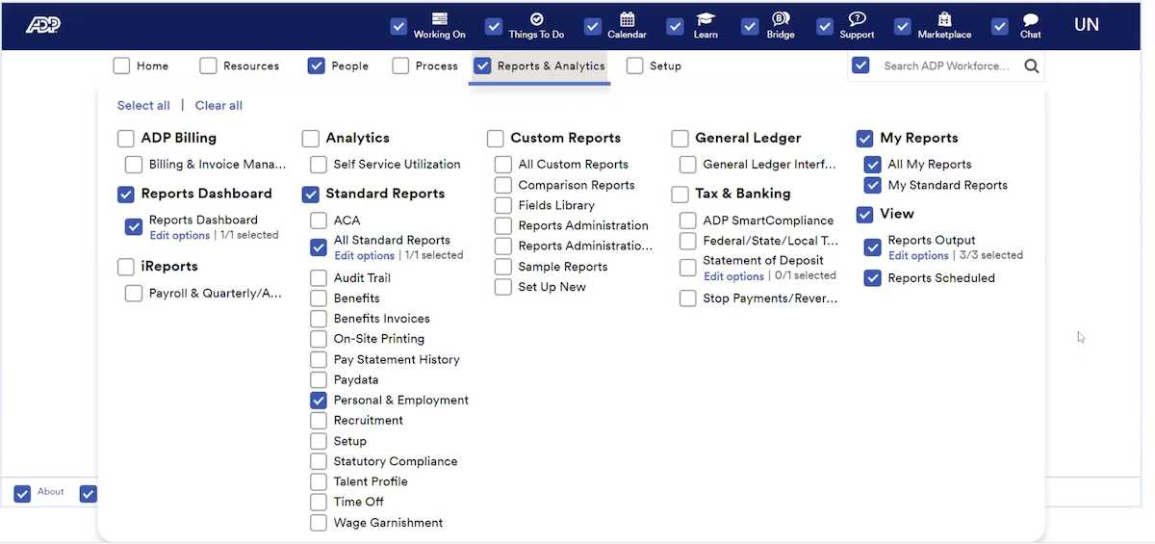
Task: Switch to the Reports & Analytics menu tab
Action: (x=551, y=66)
